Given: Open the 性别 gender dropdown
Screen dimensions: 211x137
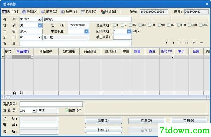Looking at the screenshot, I should [40, 25].
